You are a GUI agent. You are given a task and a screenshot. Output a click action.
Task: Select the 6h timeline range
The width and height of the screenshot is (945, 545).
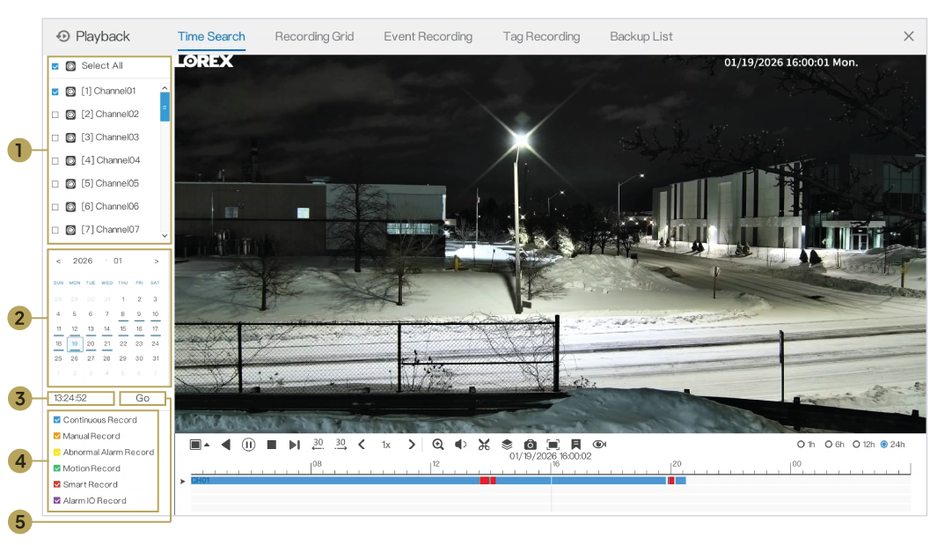[829, 445]
